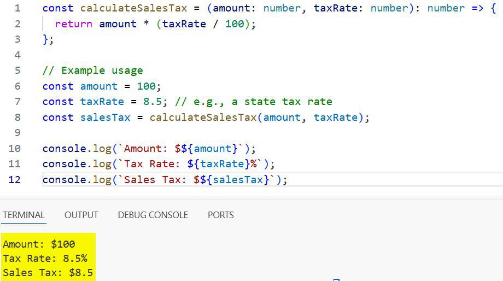Click the 100 value on line 6
Viewport: 503px width, 281px height.
click(147, 86)
